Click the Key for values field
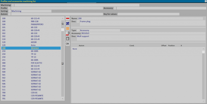207x104 pixels. point(148,14)
